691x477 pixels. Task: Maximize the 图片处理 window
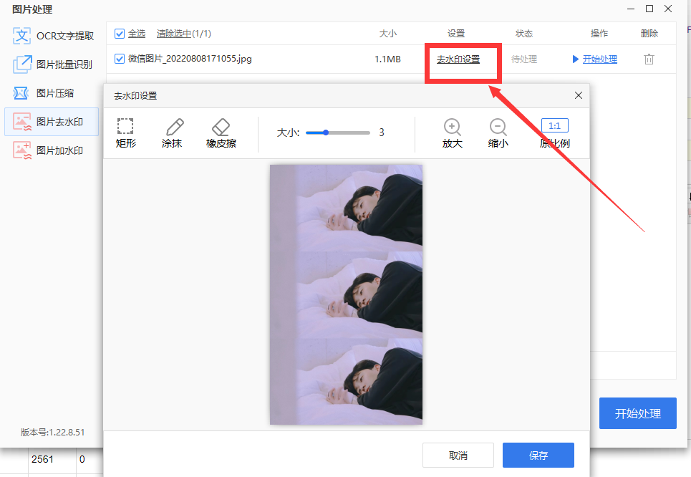[649, 9]
